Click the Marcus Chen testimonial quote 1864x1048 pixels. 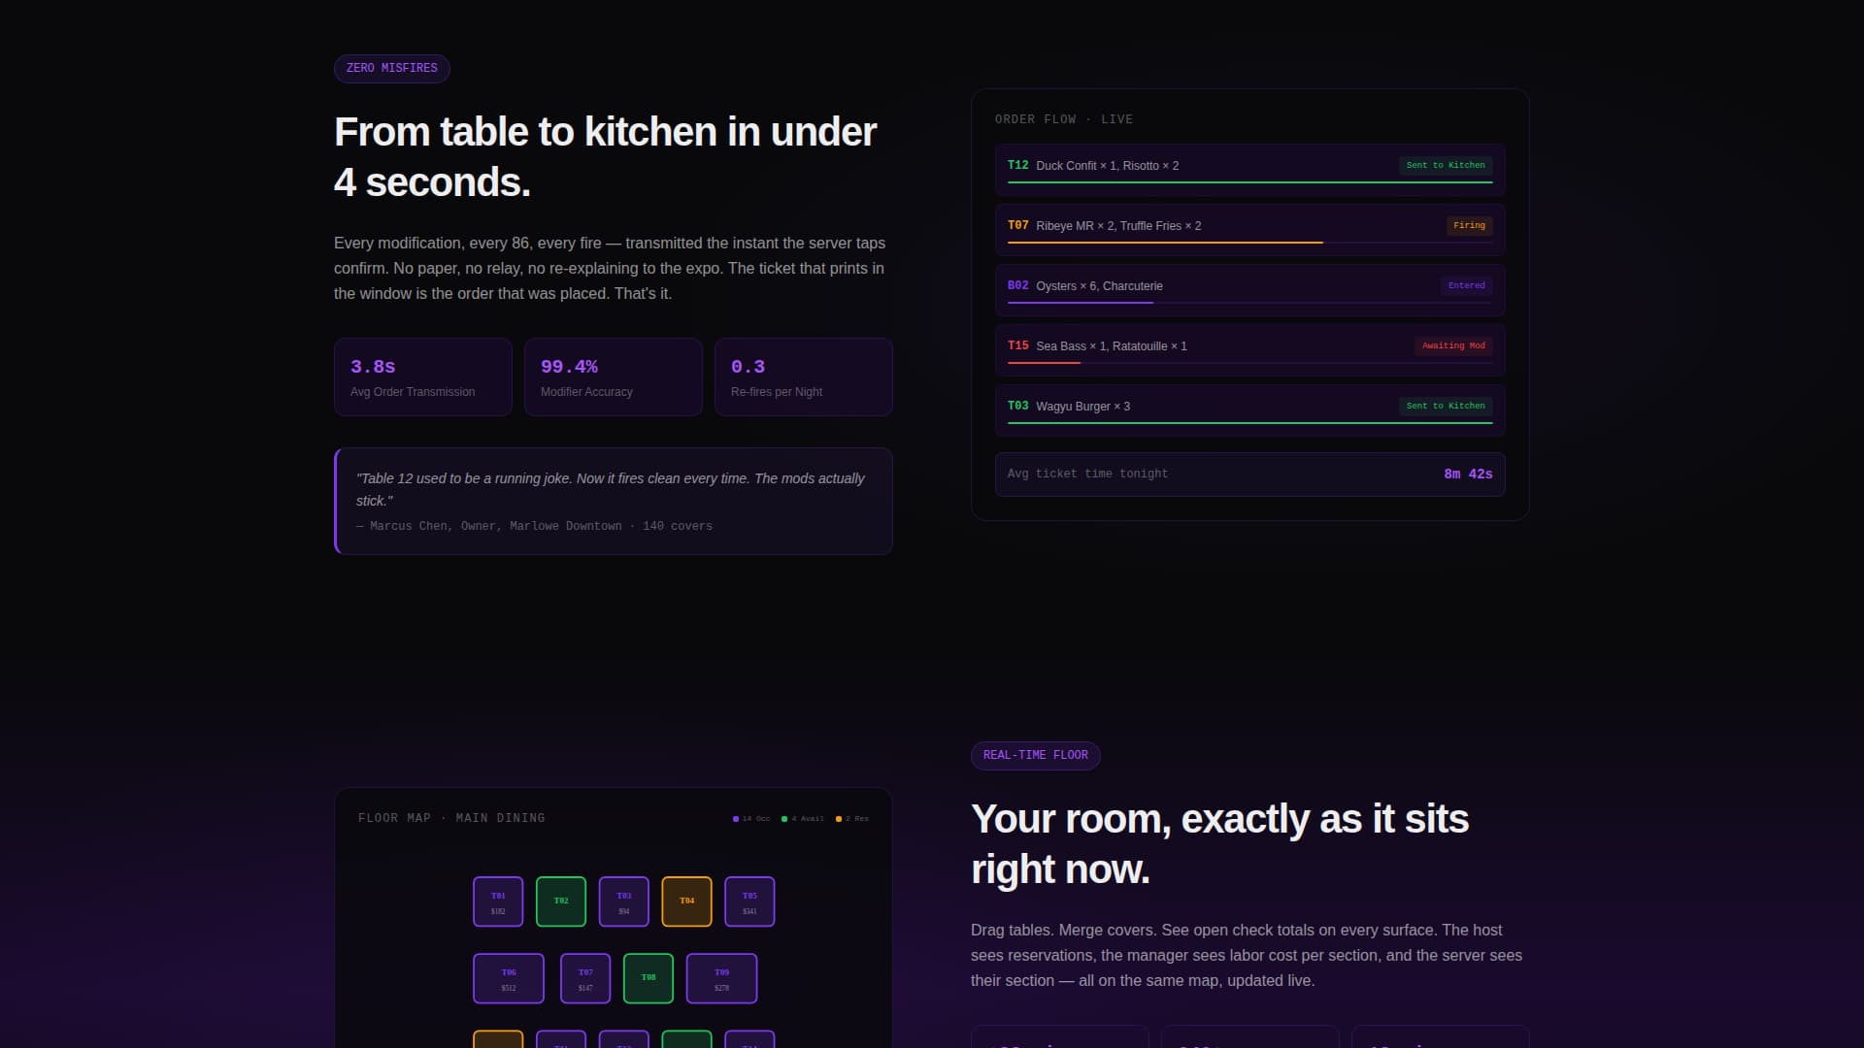coord(610,490)
